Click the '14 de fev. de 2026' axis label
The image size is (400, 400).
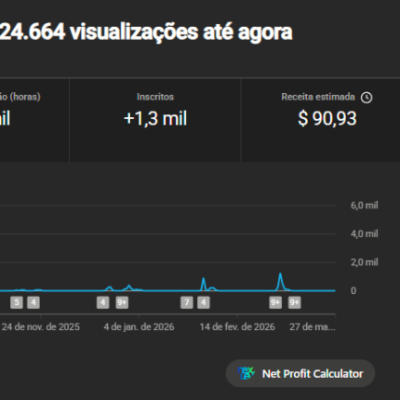click(x=237, y=327)
